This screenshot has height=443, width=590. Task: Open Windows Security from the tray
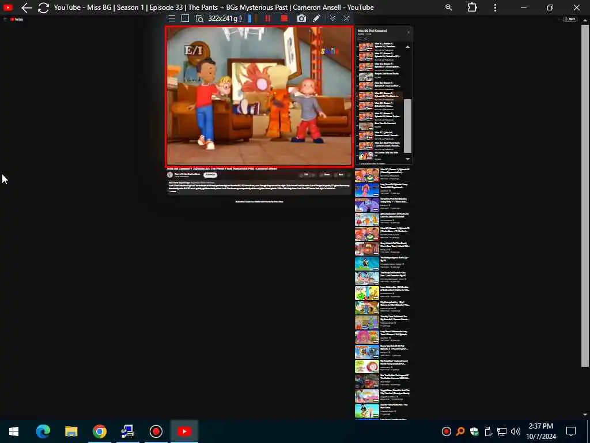[474, 431]
